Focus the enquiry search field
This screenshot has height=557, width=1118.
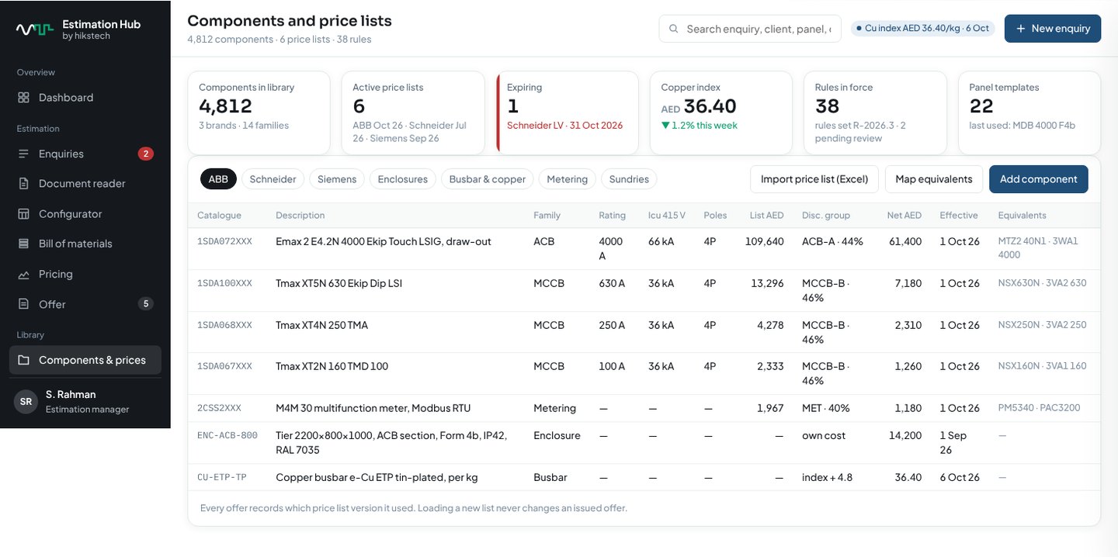pyautogui.click(x=750, y=29)
